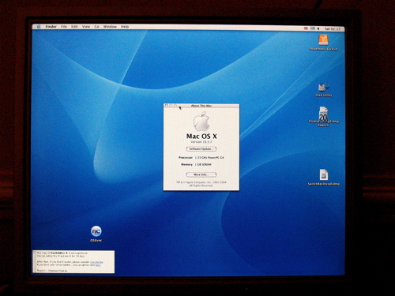Open the Apple menu
Screen dimensions: 395x296
click(39, 27)
